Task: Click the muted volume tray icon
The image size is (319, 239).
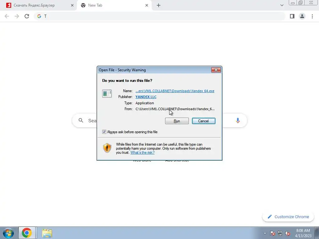Action: click(288, 233)
